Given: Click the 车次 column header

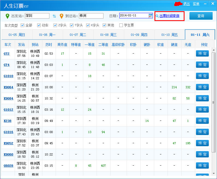Looking at the screenshot, I should [8, 45].
